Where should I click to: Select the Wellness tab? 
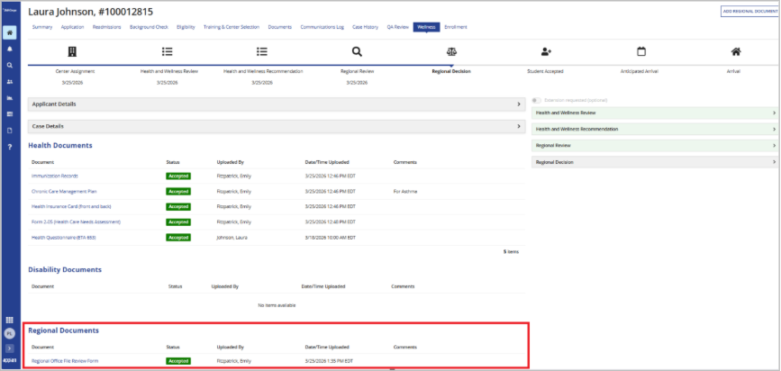(426, 27)
